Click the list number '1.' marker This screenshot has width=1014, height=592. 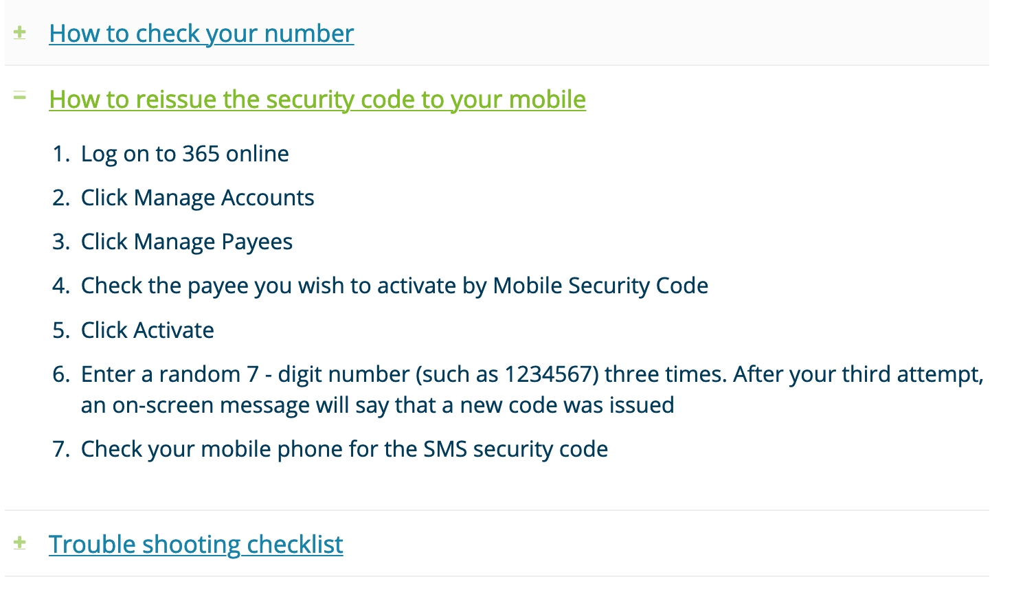[61, 154]
